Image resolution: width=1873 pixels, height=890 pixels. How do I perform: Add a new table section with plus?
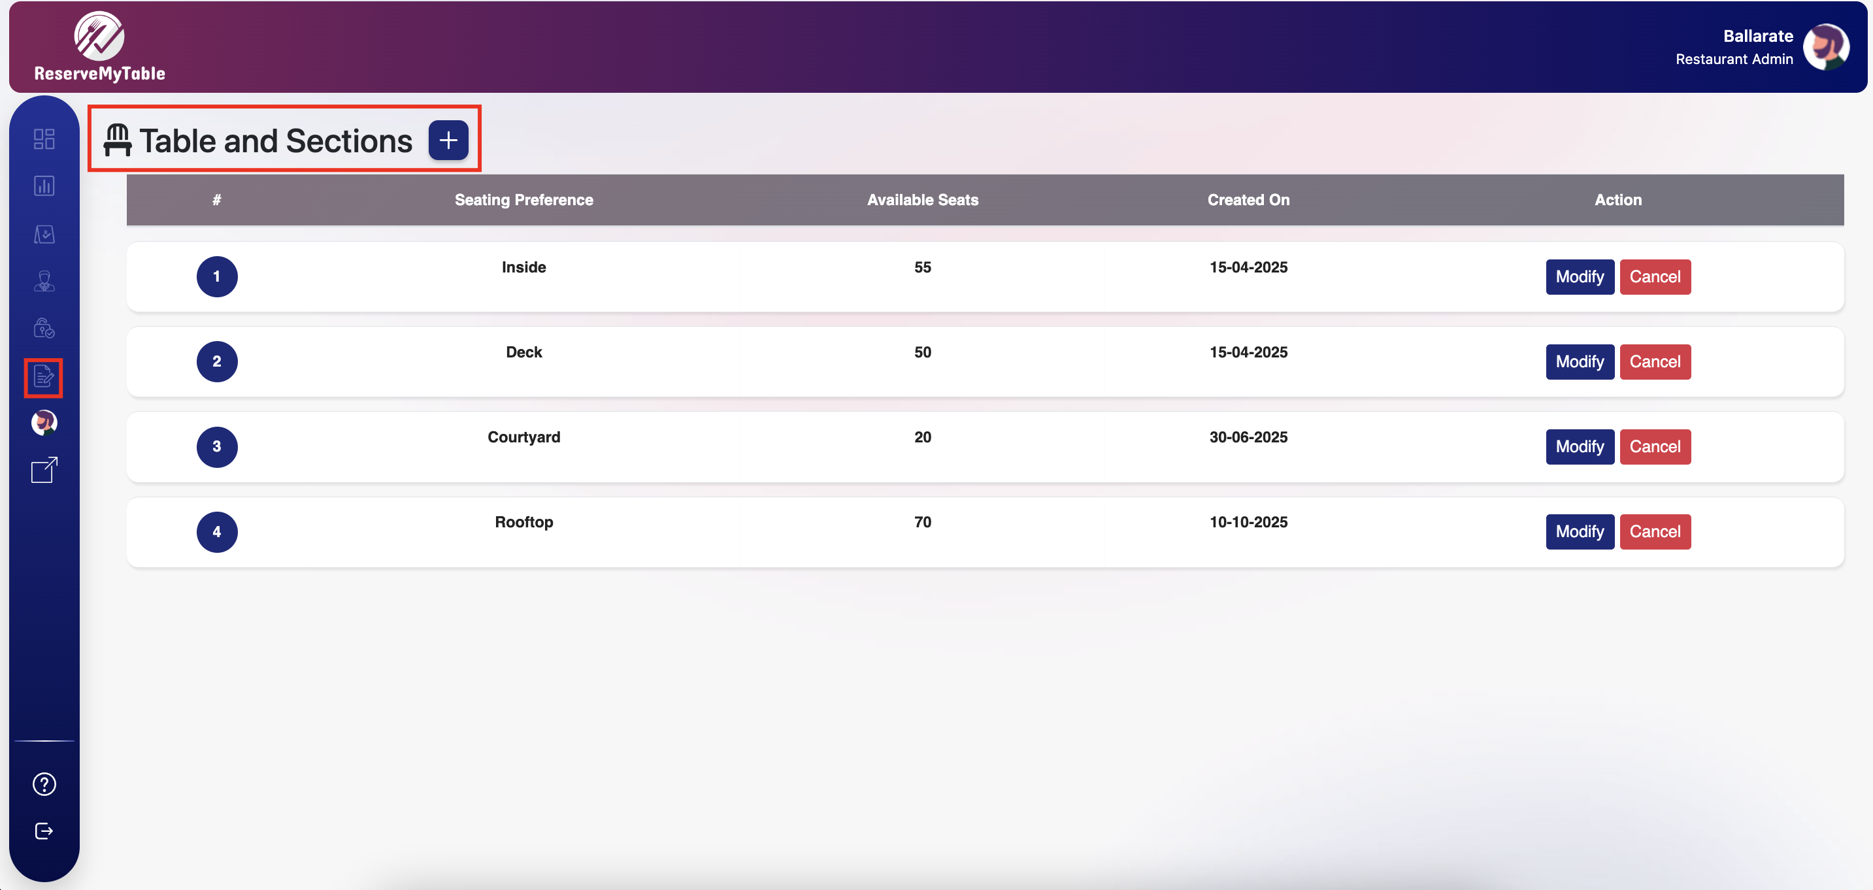[448, 140]
